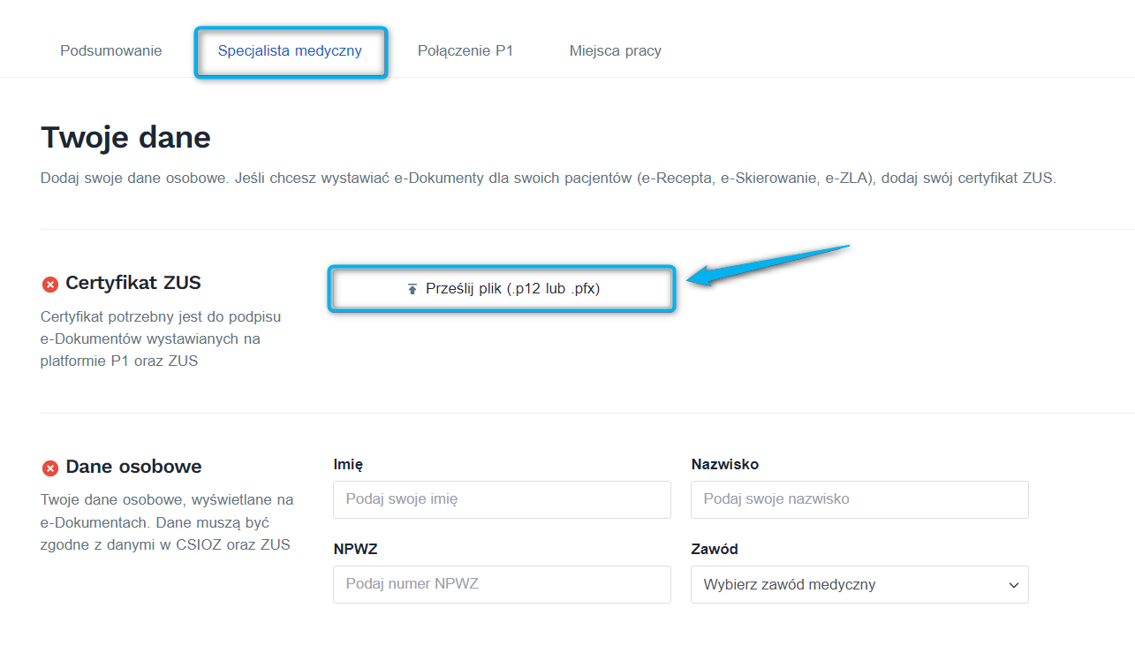Image resolution: width=1135 pixels, height=654 pixels.
Task: Click the Nazwisko field label
Action: click(724, 464)
